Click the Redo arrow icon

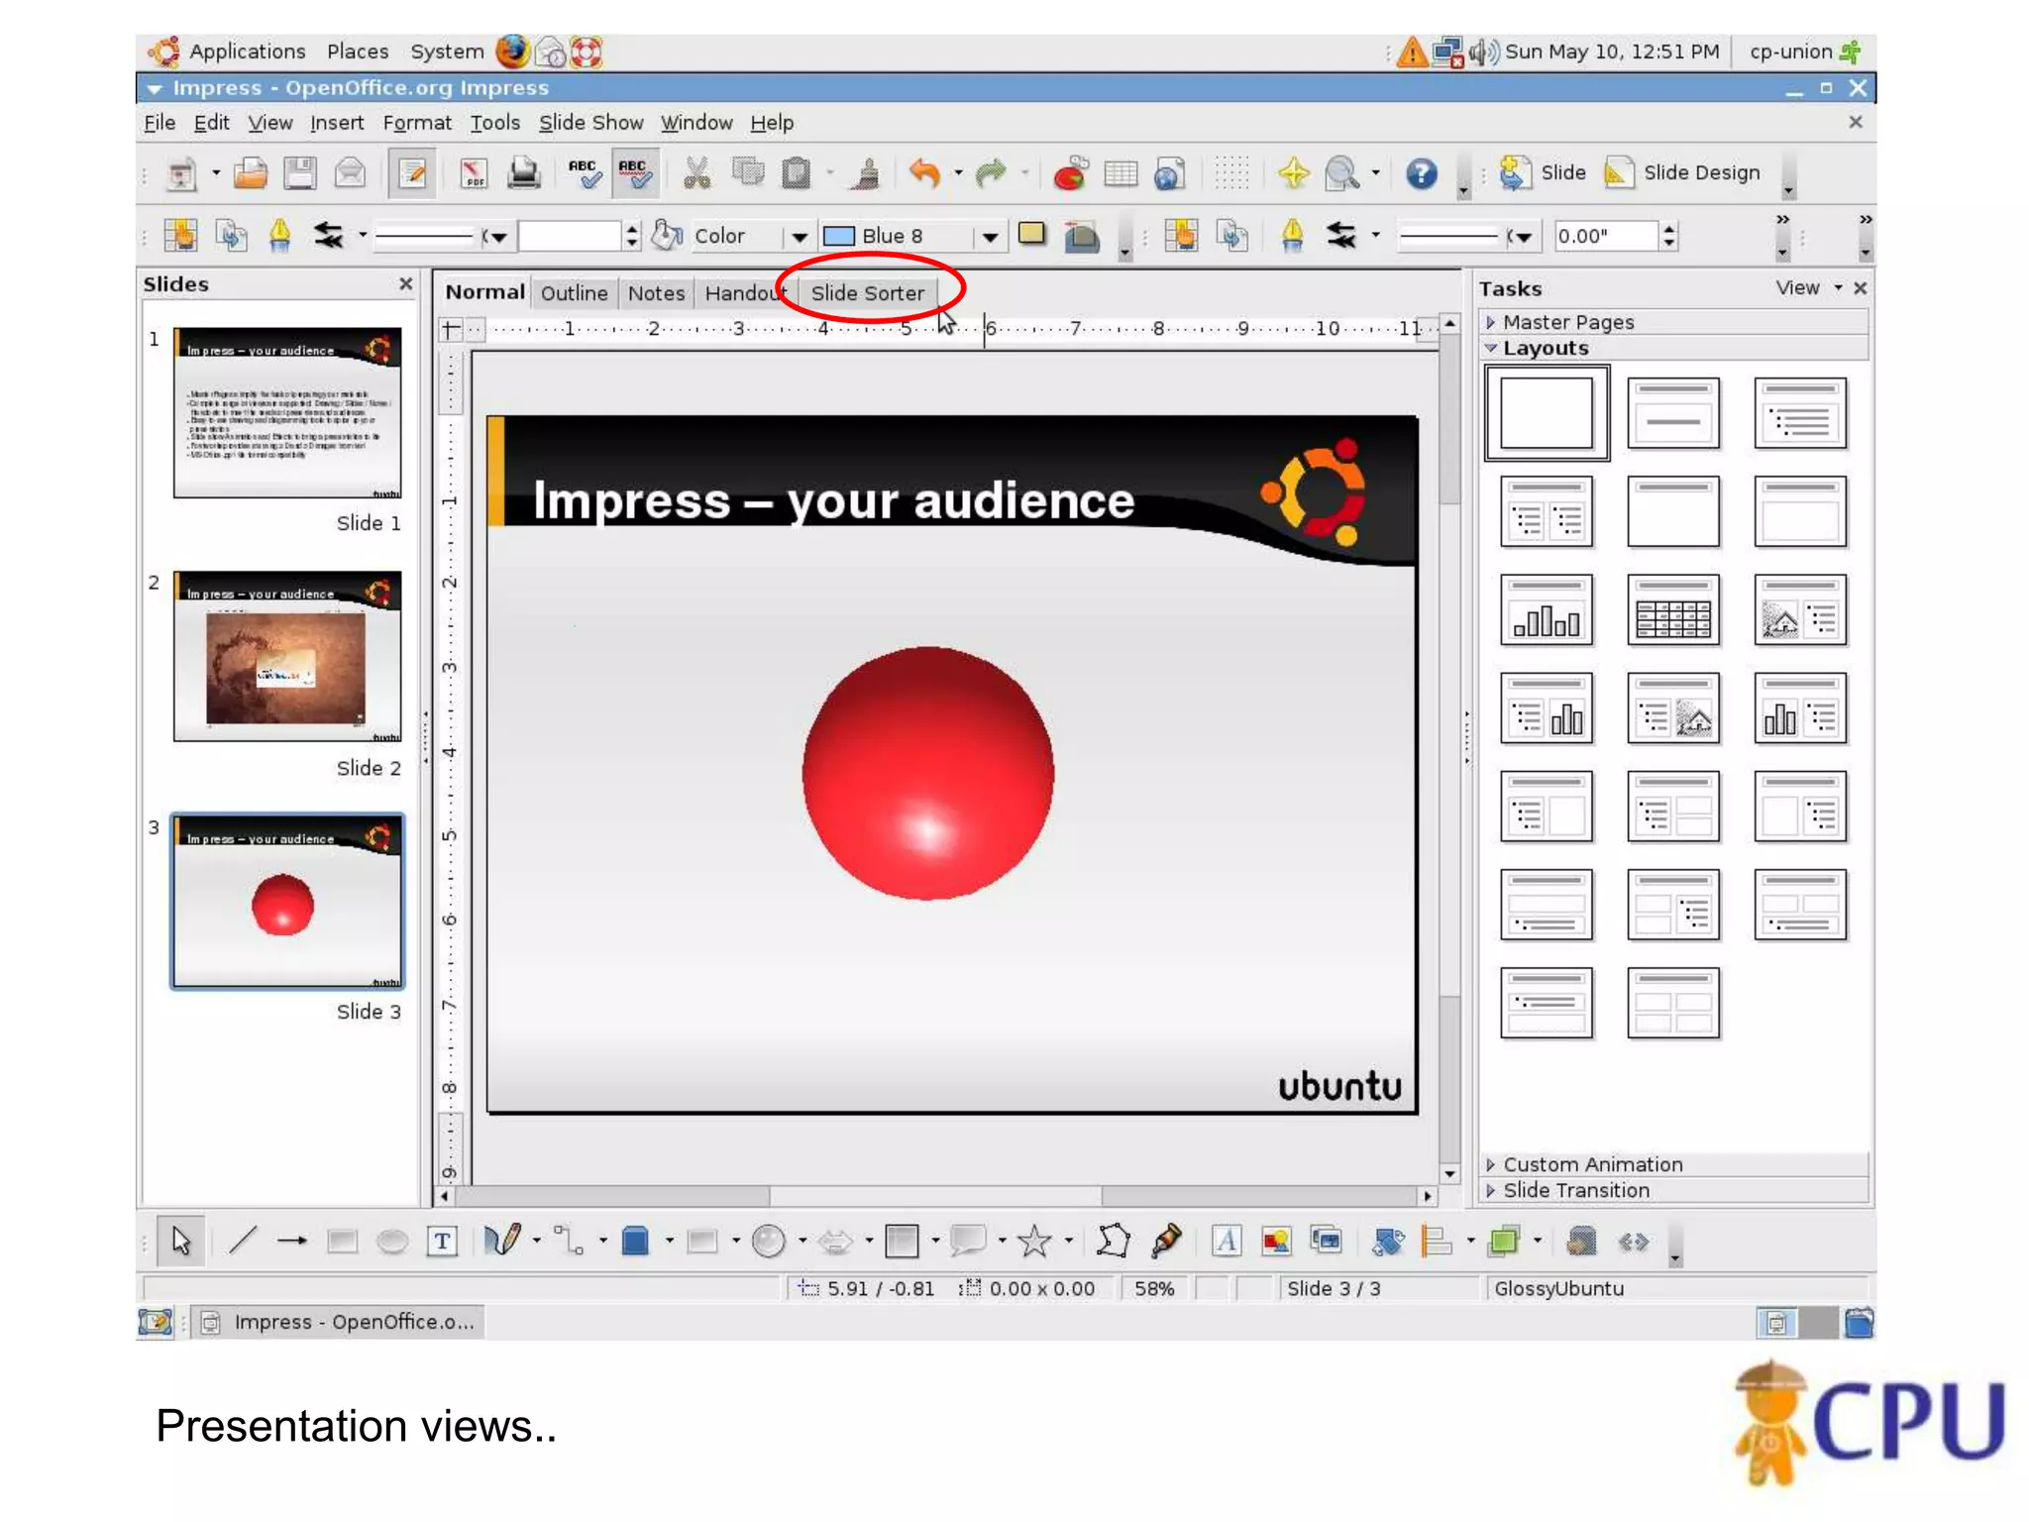(x=991, y=173)
